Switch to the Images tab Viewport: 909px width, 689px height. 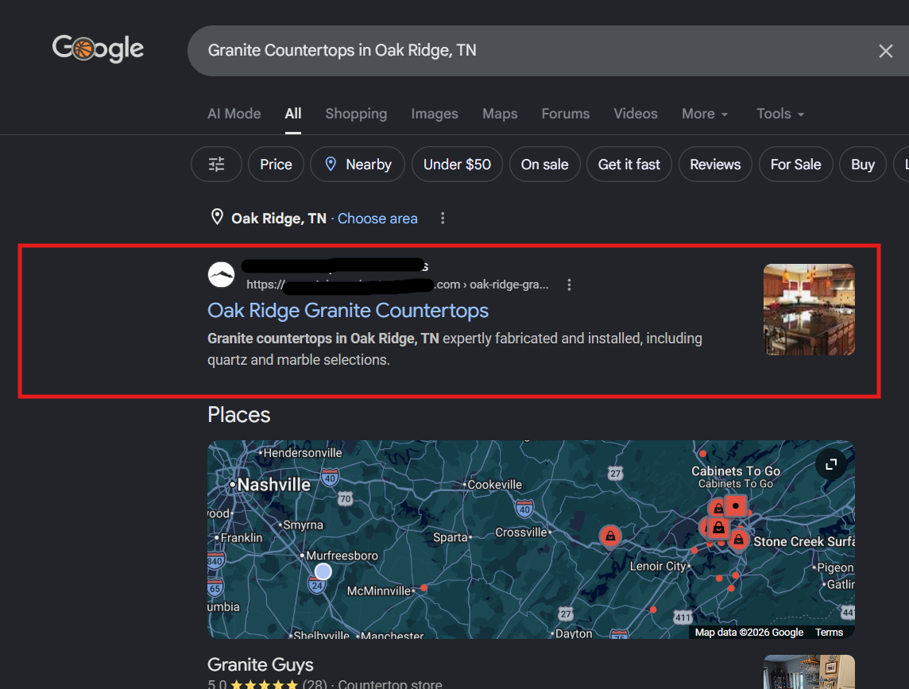click(x=434, y=114)
